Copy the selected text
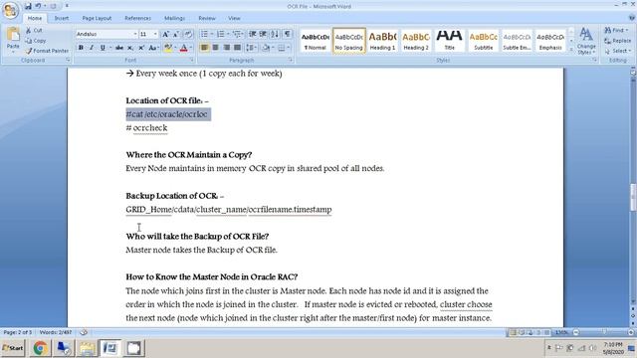 tap(36, 41)
